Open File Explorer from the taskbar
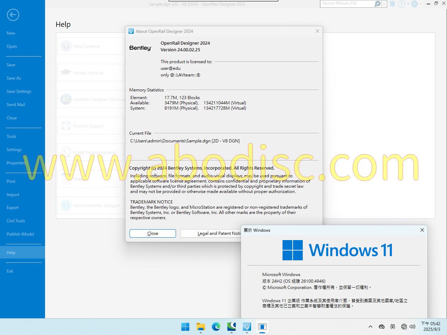447x335 pixels. tap(201, 327)
